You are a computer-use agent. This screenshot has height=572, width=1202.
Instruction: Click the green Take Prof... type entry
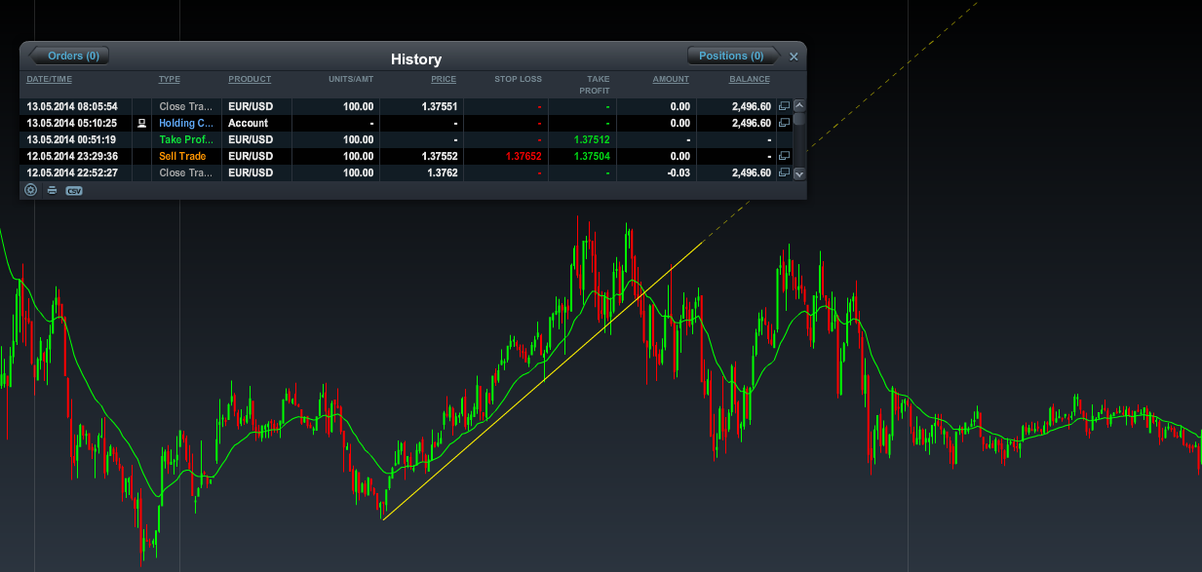pos(186,139)
